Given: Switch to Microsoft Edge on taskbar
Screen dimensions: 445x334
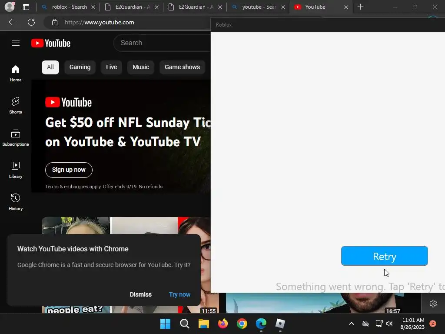Looking at the screenshot, I should coord(261,324).
